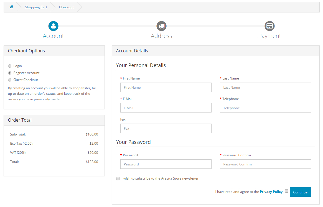
Task: Click the Total amount $122.00
Action: click(x=92, y=162)
